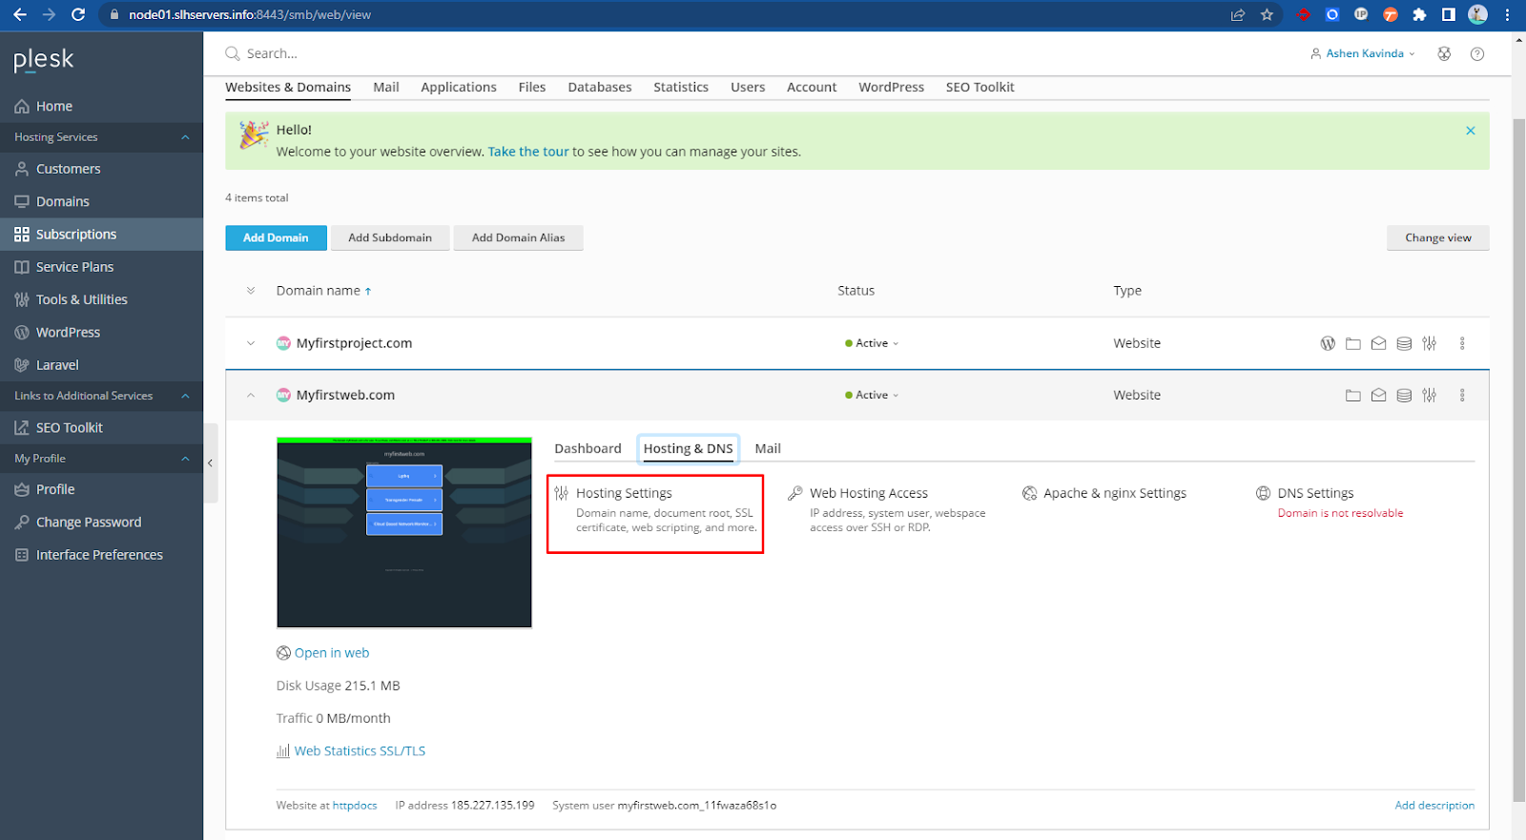Open databases icon for Myfirstweb.com

(x=1404, y=395)
